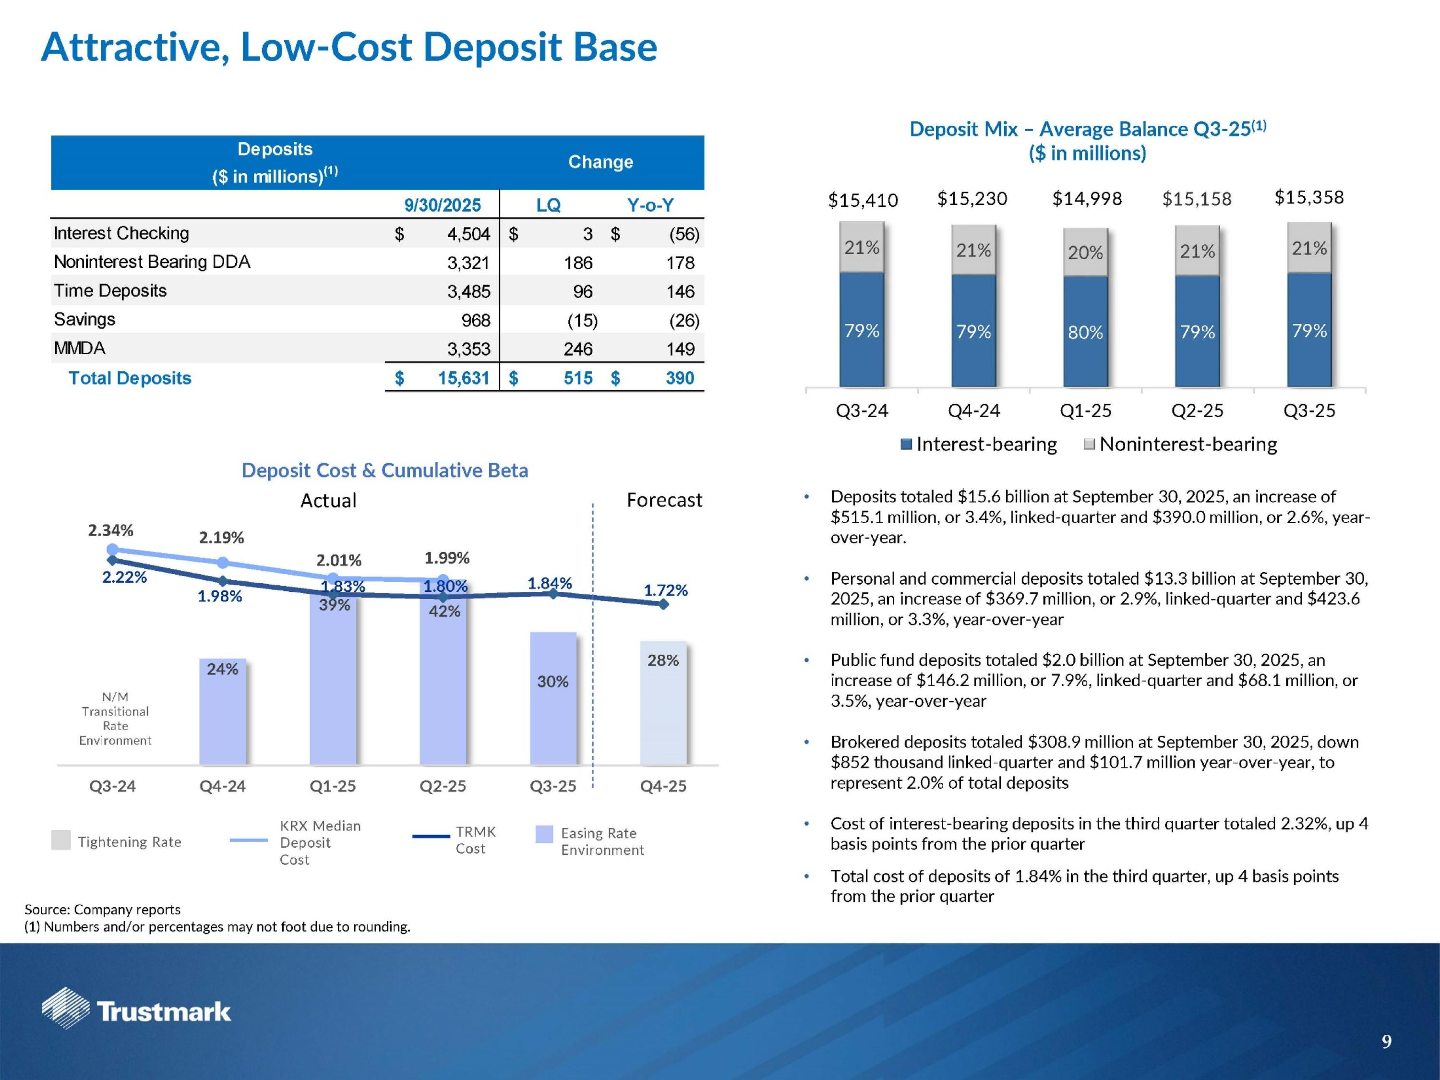Click the LQ column header

tap(548, 205)
